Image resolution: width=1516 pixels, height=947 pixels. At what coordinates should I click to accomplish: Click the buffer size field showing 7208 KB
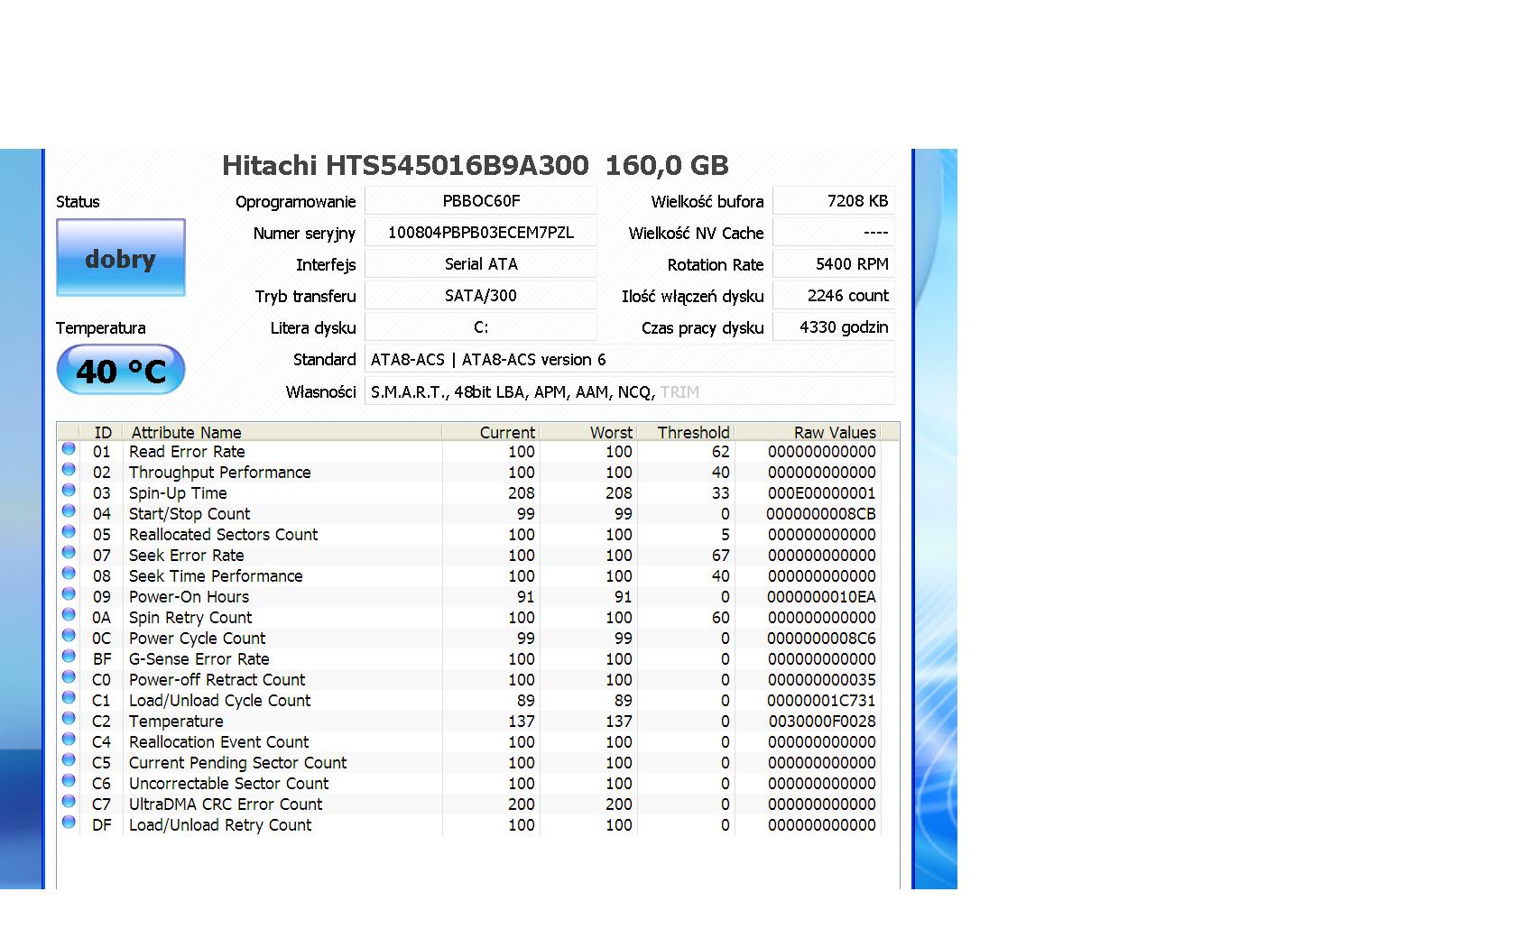(x=834, y=200)
